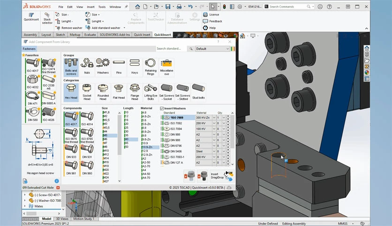The height and width of the screenshot is (226, 392).
Task: Click the search magnifier beside Search standard
Action: (x=191, y=49)
